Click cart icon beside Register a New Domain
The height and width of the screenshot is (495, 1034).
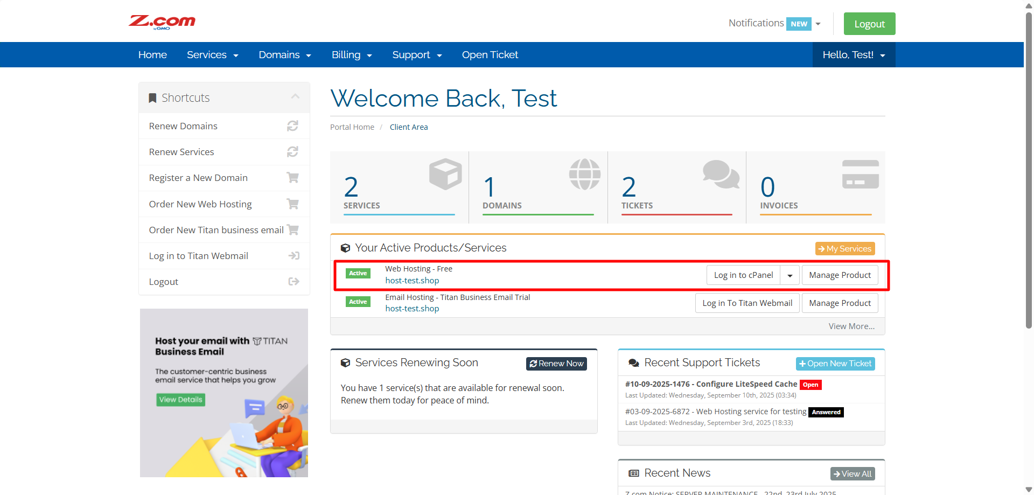[x=292, y=177]
